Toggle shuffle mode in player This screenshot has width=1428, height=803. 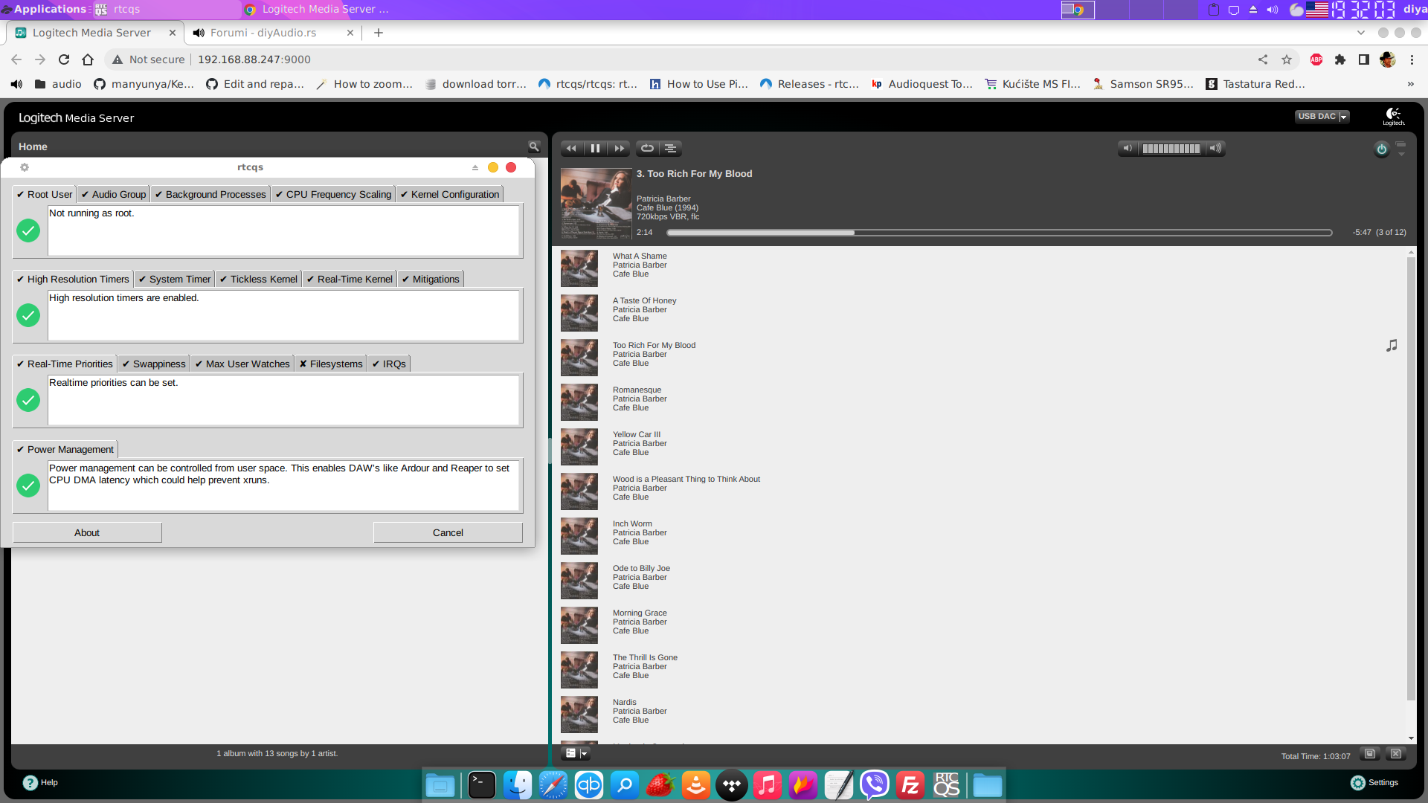[x=670, y=148]
